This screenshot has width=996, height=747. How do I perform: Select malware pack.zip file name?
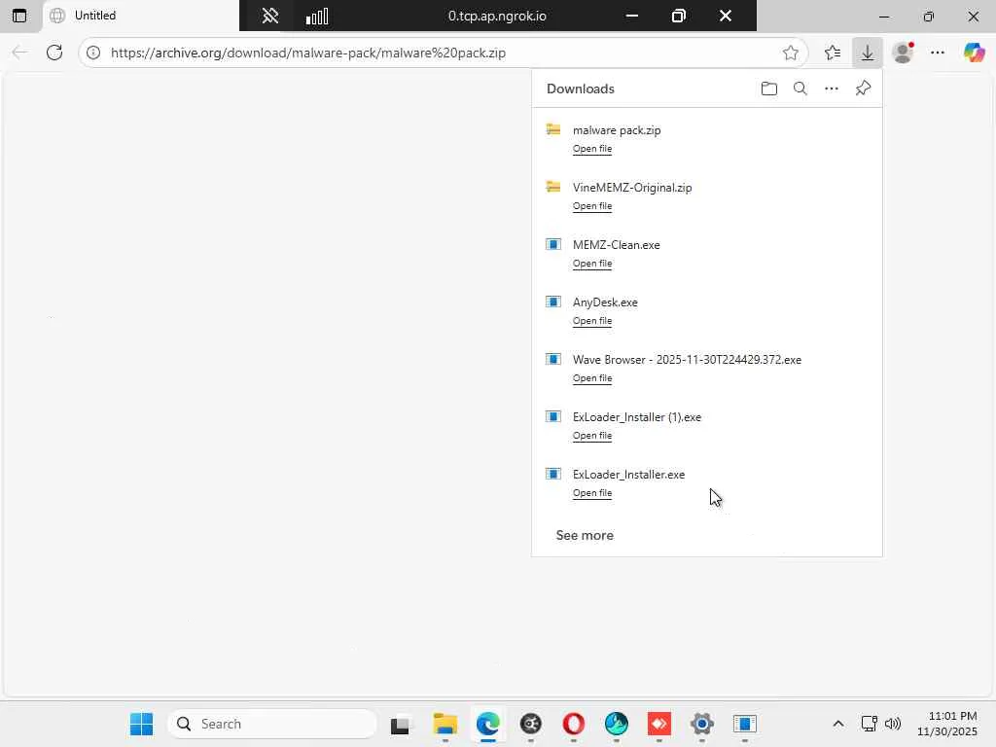click(x=617, y=130)
